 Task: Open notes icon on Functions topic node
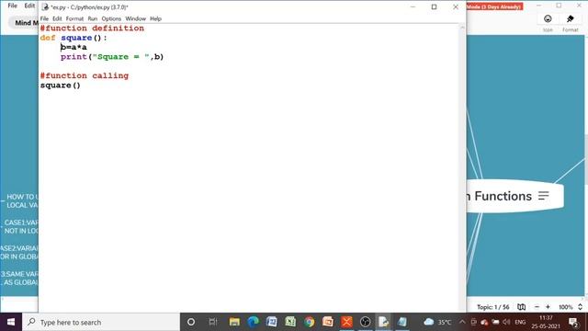coord(544,196)
